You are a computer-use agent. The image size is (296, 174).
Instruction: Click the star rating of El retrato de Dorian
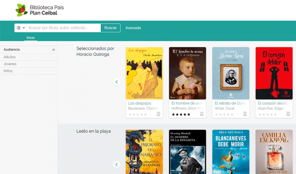click(224, 114)
